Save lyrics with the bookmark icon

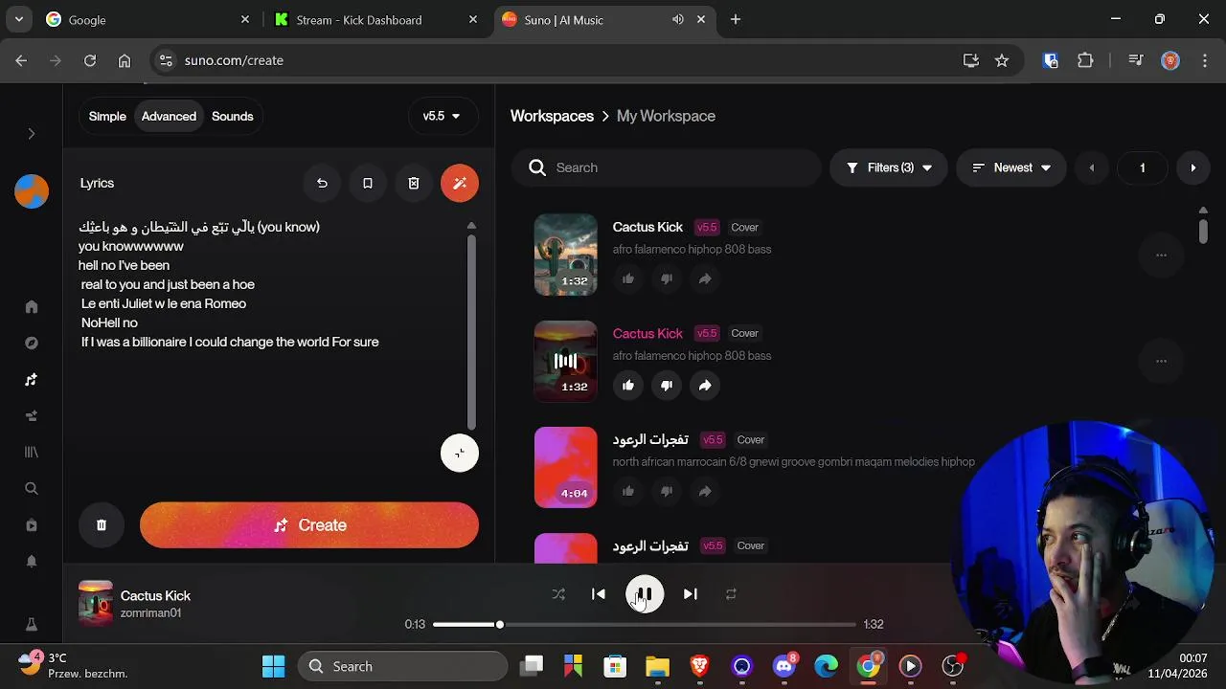click(368, 184)
